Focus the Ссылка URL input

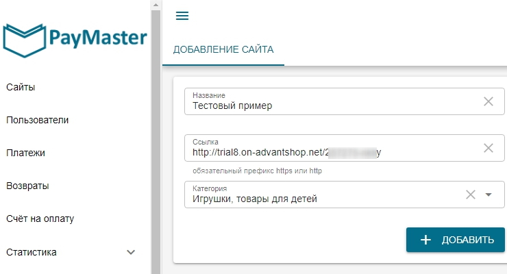tap(329, 152)
